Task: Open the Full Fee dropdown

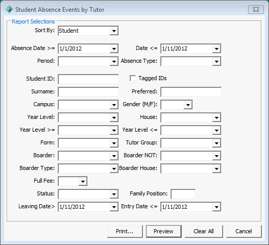Action: tap(83, 181)
